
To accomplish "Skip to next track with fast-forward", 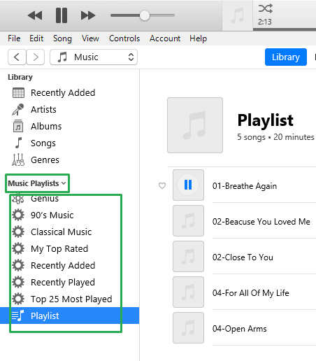I will tap(88, 15).
